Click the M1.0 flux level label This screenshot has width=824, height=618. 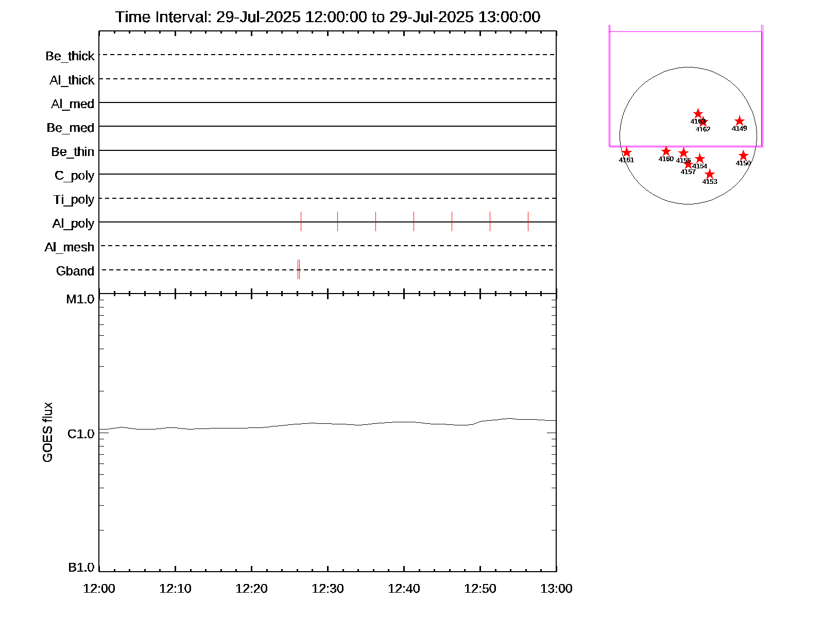(x=80, y=299)
